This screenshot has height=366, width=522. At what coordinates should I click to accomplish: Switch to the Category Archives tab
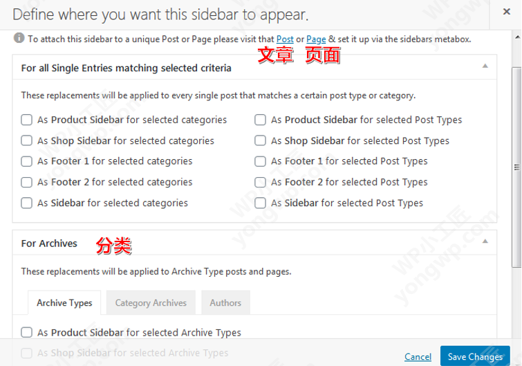151,303
